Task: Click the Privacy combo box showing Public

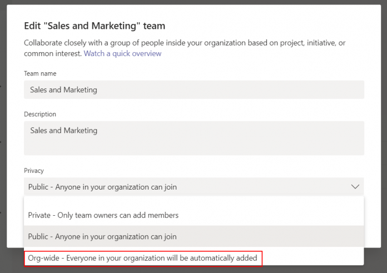Action: pyautogui.click(x=194, y=187)
